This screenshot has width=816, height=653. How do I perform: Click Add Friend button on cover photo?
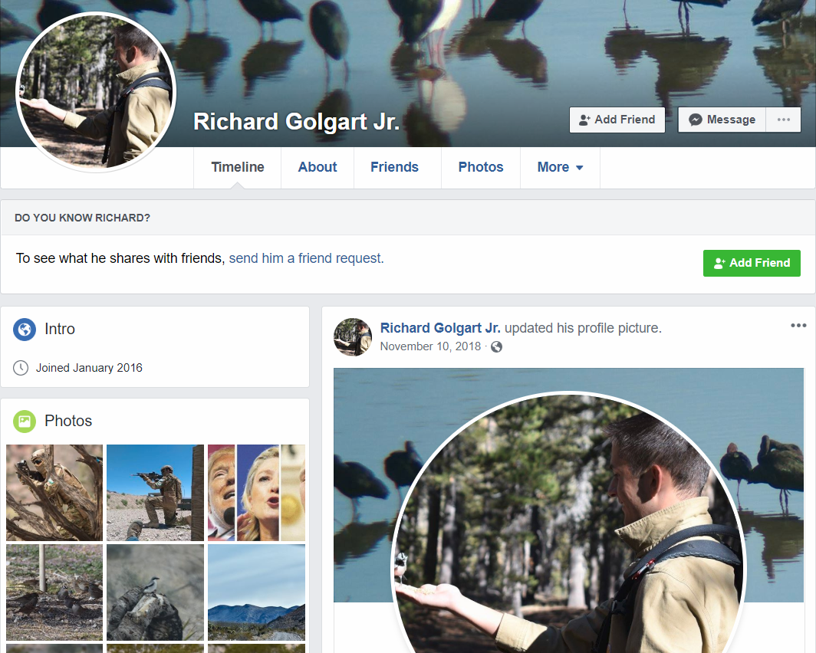pos(617,120)
